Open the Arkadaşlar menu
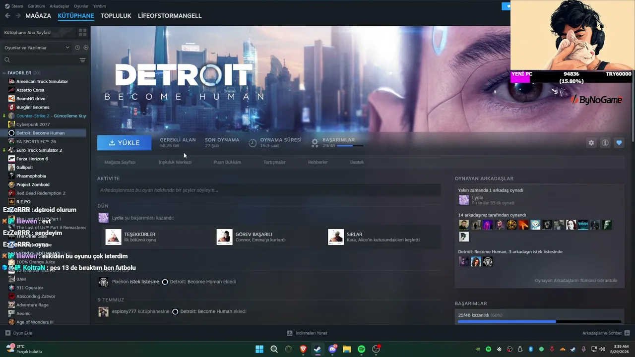Screen dimensions: 635x357 (60, 6)
